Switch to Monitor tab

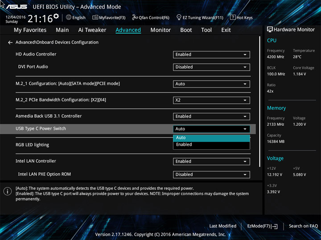160,30
